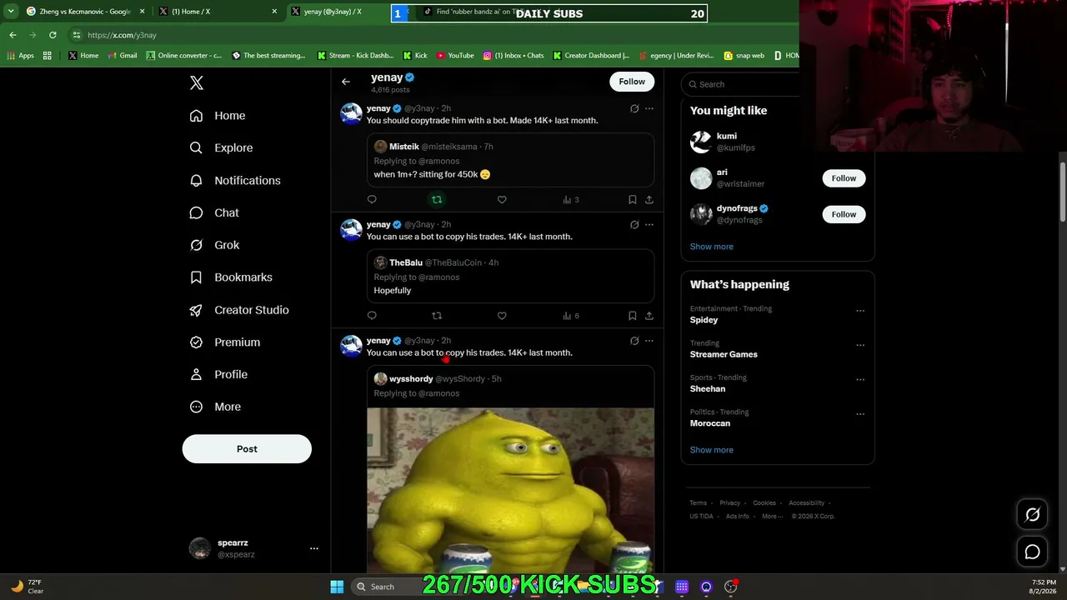This screenshot has height=600, width=1067.
Task: Click the Post button
Action: pos(247,449)
